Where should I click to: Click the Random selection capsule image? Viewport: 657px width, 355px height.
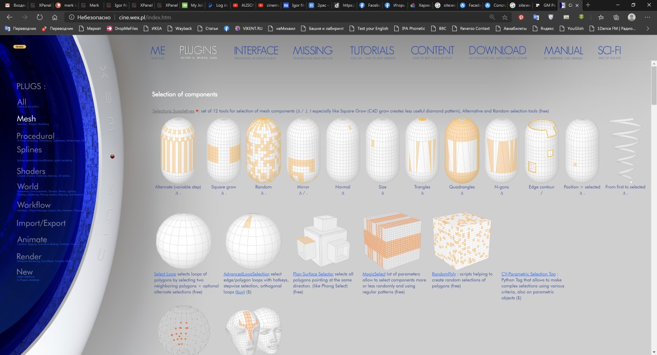[263, 151]
